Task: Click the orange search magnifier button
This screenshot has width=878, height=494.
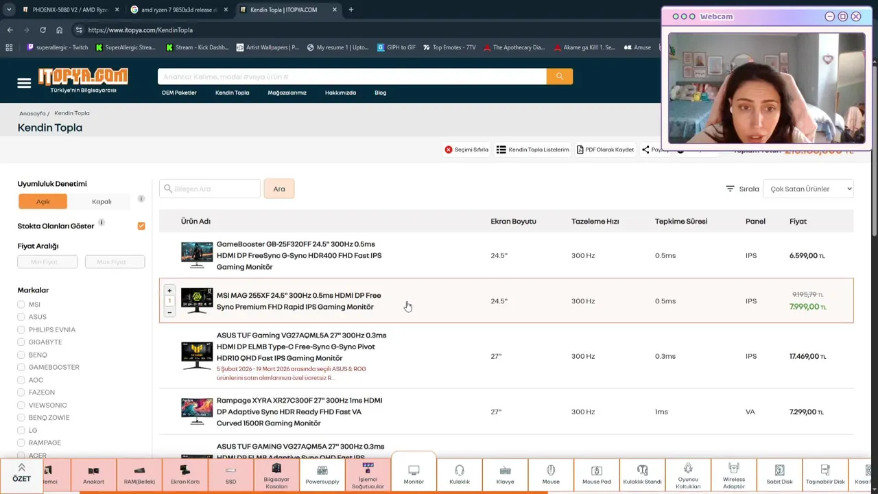Action: tap(560, 76)
